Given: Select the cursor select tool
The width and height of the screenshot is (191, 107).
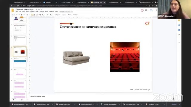Looking at the screenshot, I should 32,15.
